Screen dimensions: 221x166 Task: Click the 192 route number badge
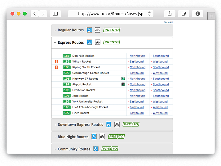(x=67, y=84)
